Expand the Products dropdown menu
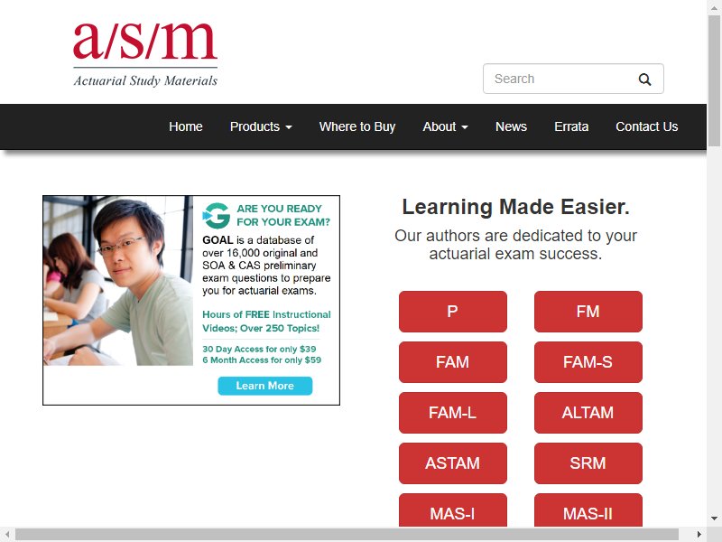This screenshot has width=722, height=542. coord(261,126)
